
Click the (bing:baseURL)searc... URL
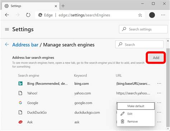point(133,84)
